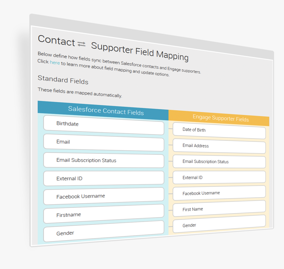Click the sync arrows icon beside Contact

pos(81,44)
